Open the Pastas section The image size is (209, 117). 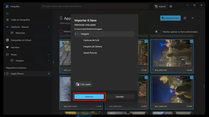click(28, 55)
